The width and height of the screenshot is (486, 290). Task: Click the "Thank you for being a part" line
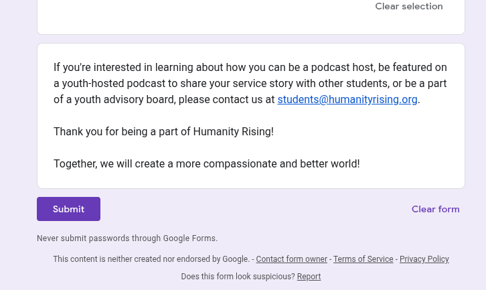(x=163, y=131)
